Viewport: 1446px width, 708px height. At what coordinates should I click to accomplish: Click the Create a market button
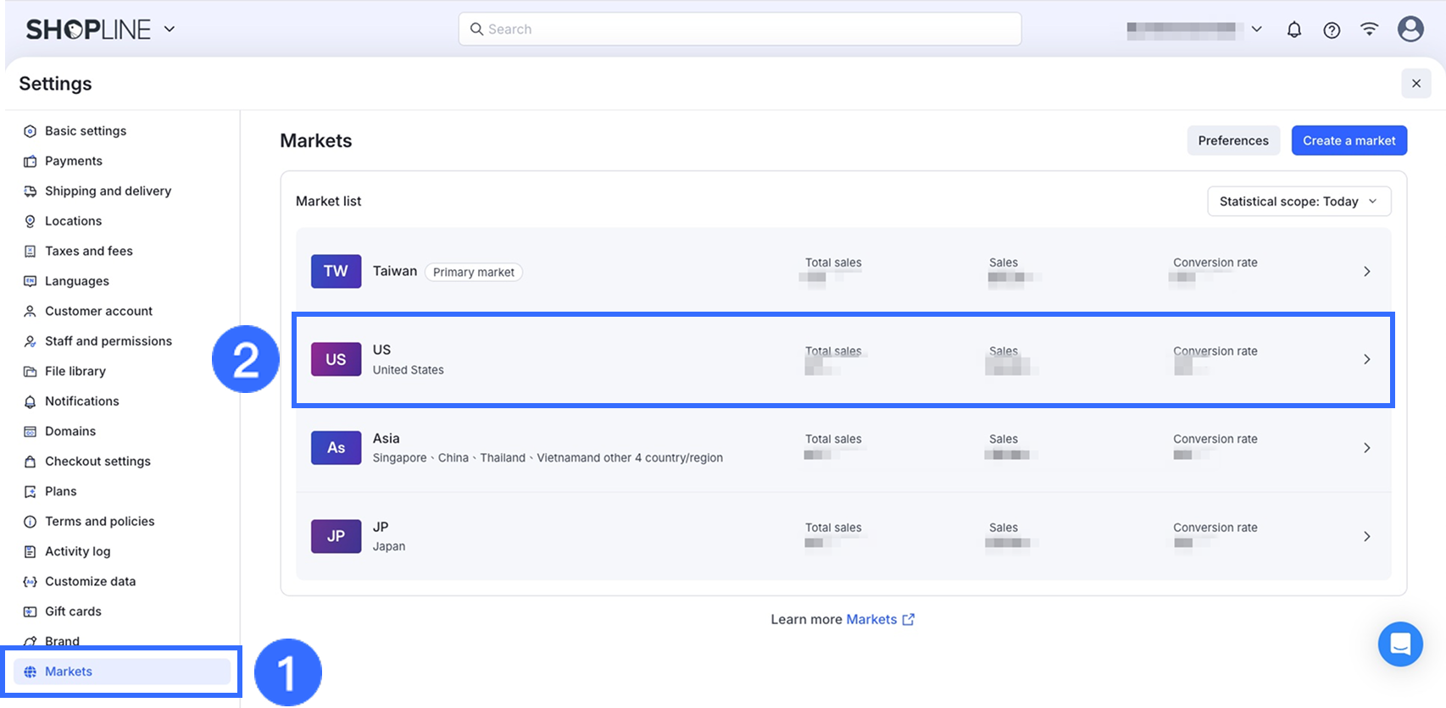click(x=1349, y=141)
